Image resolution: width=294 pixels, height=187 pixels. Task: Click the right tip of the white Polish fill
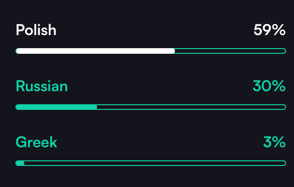pyautogui.click(x=173, y=51)
